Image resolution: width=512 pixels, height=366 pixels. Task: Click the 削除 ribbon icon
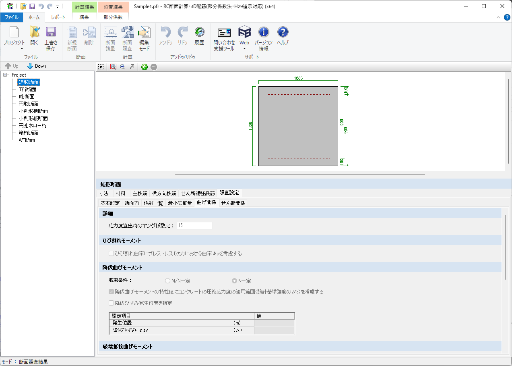(89, 32)
